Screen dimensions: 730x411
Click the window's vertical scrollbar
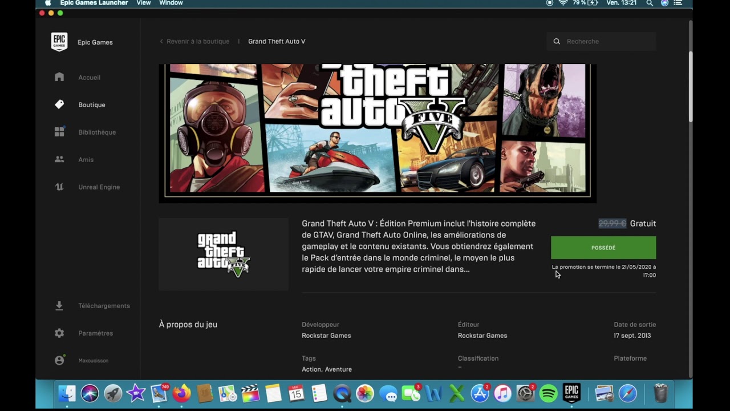coord(691,86)
